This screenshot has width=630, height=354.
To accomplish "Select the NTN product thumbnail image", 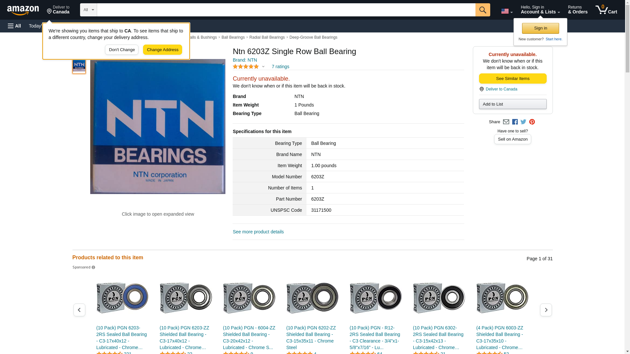I will [79, 66].
